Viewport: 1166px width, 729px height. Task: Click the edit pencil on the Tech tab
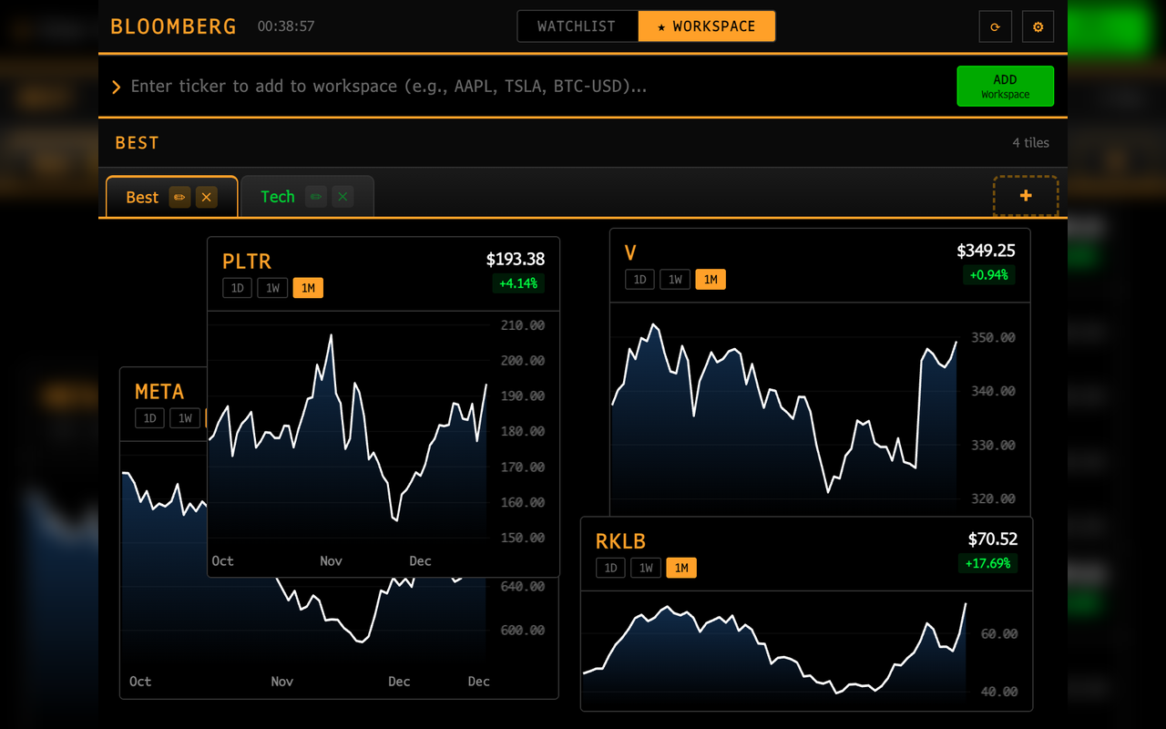(x=315, y=196)
